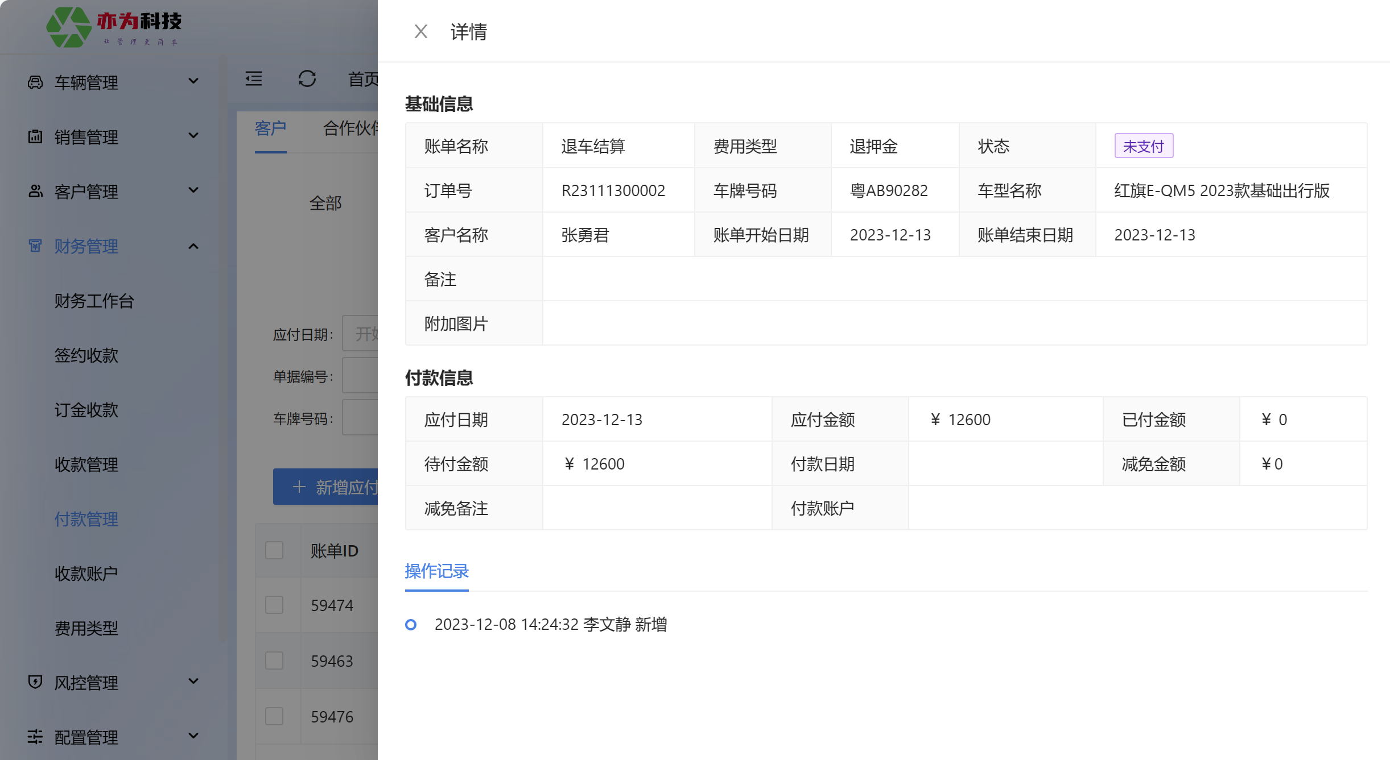This screenshot has width=1390, height=760.
Task: Click the 销售管理 chart icon
Action: 35,137
